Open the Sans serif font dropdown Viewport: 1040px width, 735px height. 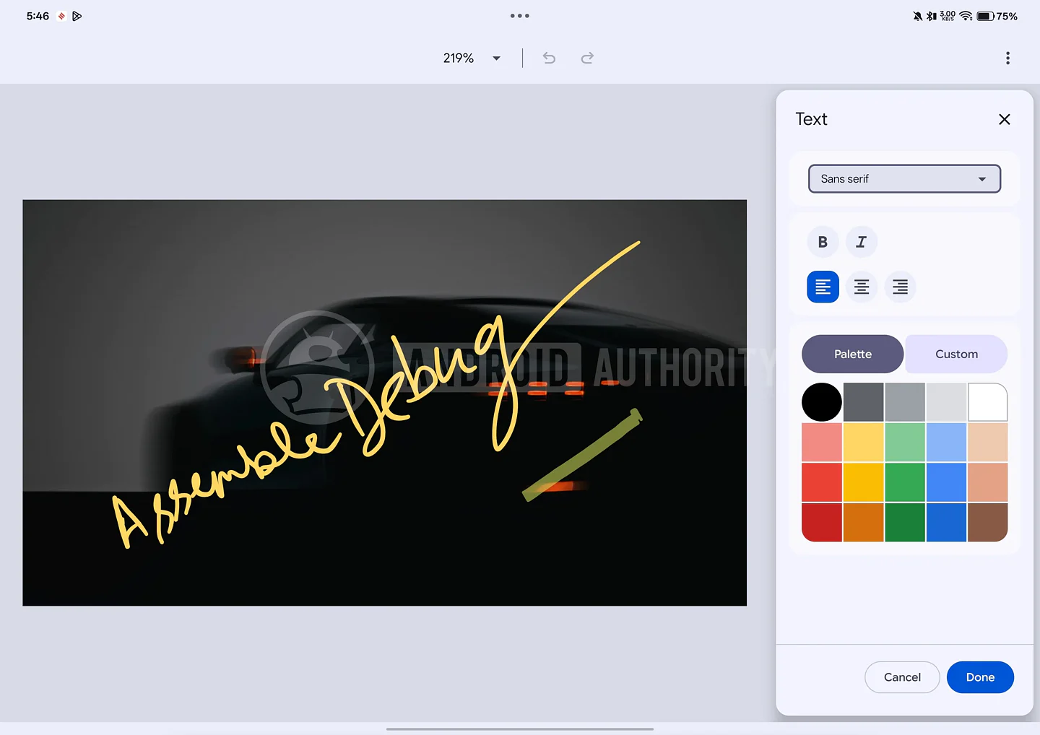coord(904,178)
